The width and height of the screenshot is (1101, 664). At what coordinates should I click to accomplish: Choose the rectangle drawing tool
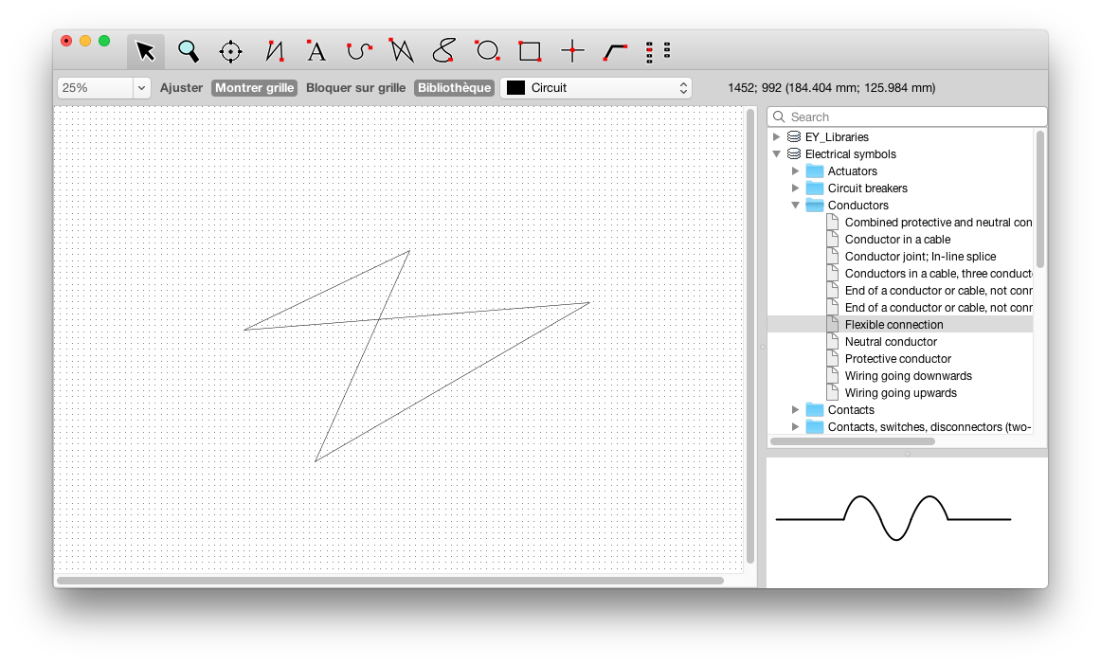530,51
